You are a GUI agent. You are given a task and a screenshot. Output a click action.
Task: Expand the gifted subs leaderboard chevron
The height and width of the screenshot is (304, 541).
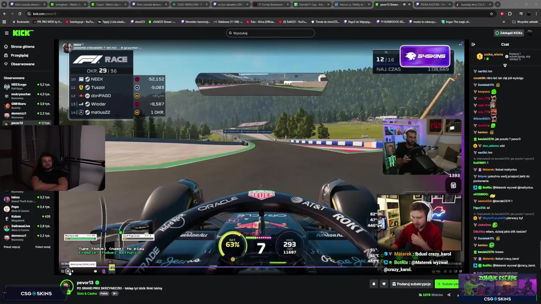(x=505, y=65)
